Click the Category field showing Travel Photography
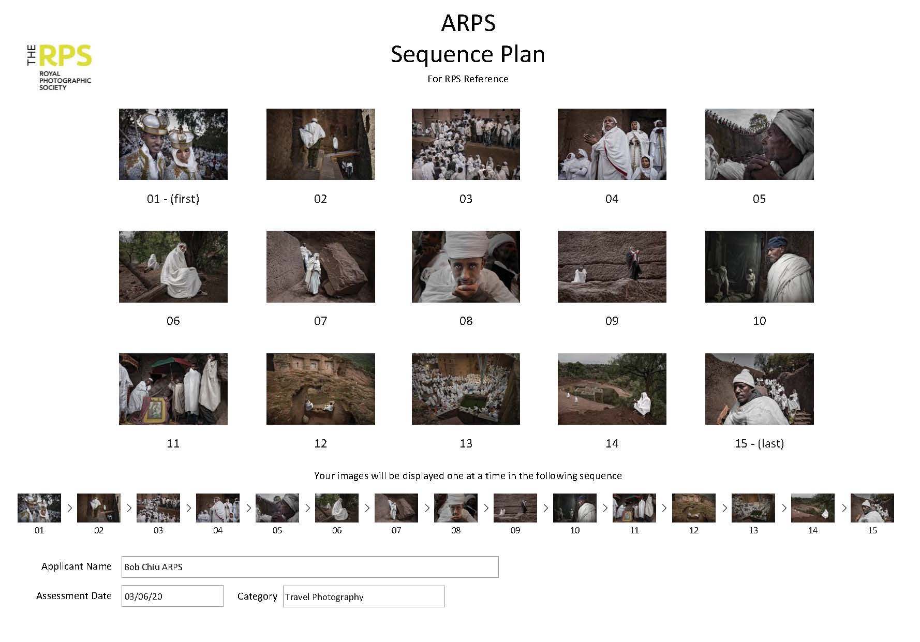The image size is (920, 642). point(363,596)
